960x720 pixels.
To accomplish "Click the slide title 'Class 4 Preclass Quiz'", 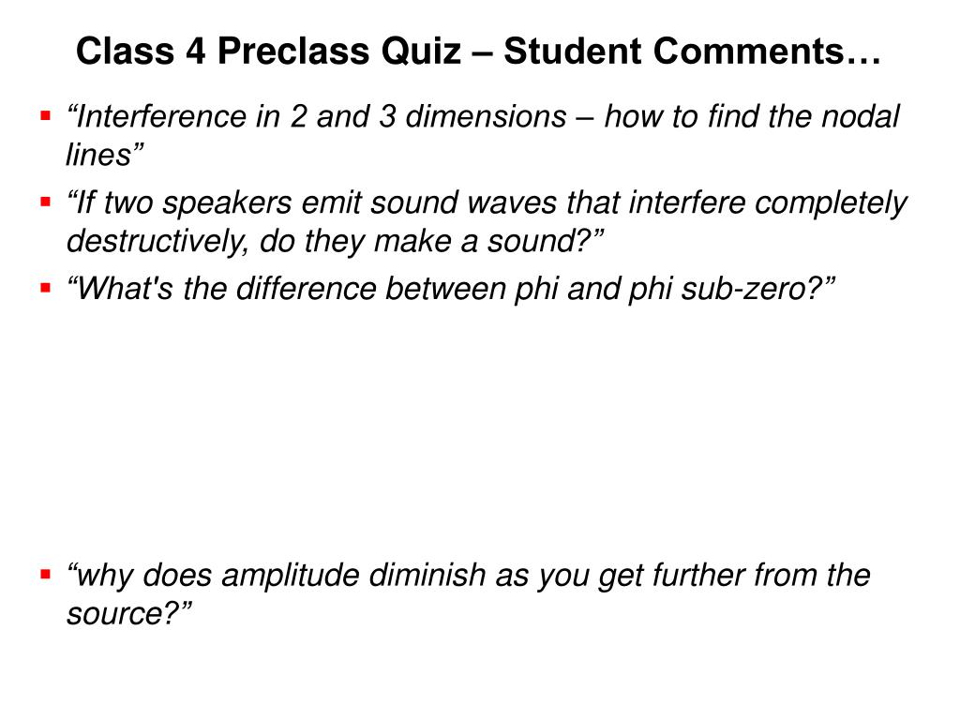I will click(268, 51).
